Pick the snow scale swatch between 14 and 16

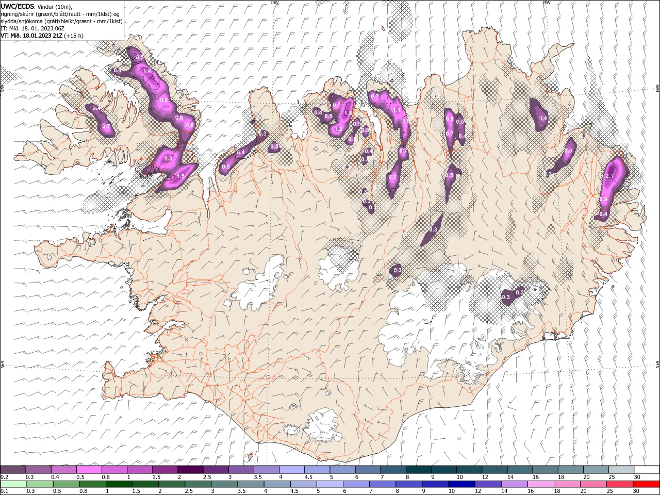(520, 470)
